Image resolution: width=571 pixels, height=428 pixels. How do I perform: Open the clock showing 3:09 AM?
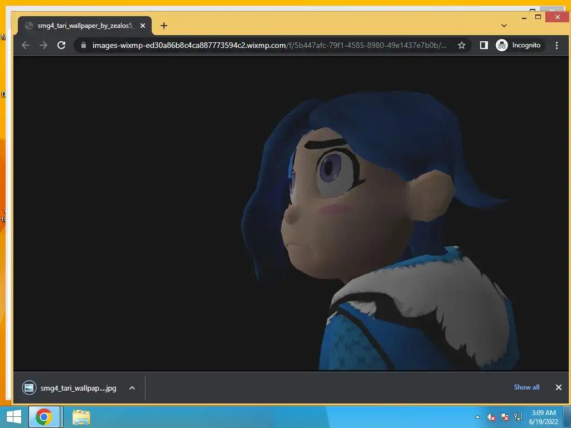click(543, 417)
